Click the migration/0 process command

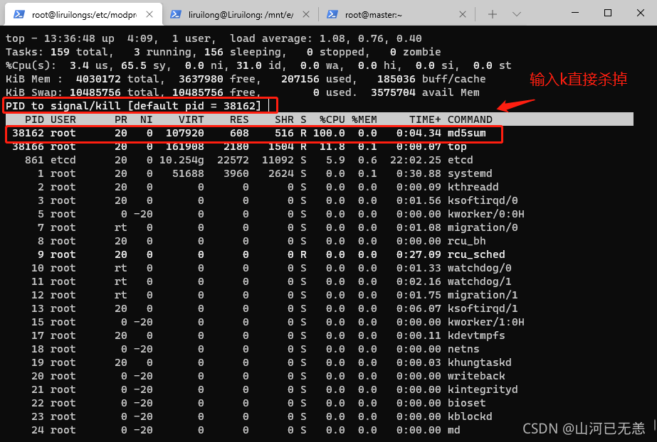coord(483,227)
